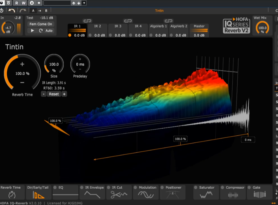
Task: Load next host preset with down arrow
Action: [x=79, y=3]
